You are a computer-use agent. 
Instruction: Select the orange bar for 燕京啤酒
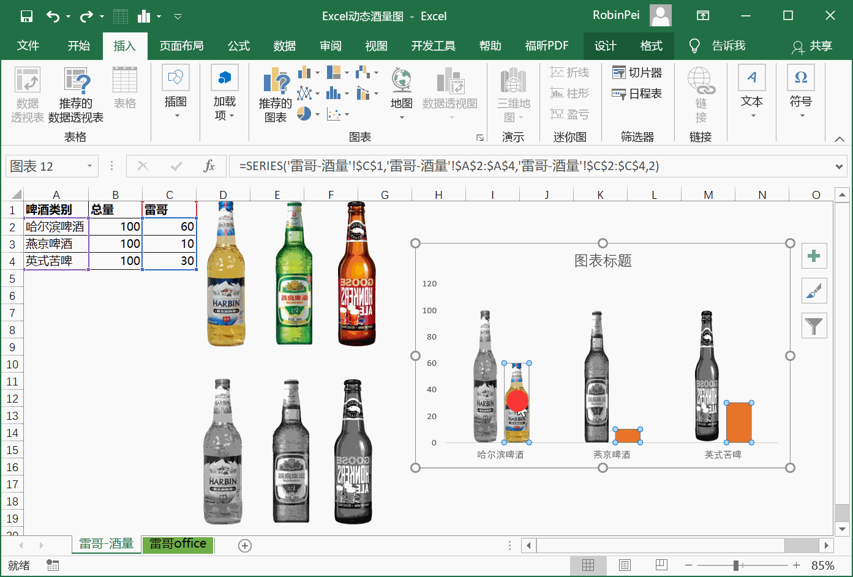(628, 436)
